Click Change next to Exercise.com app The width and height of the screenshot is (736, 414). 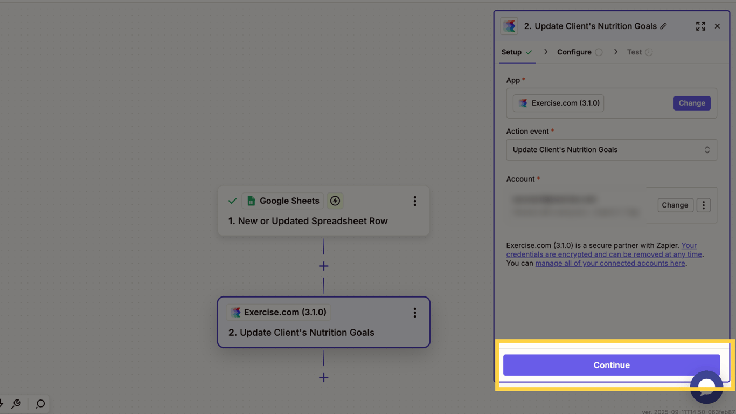[x=692, y=103]
